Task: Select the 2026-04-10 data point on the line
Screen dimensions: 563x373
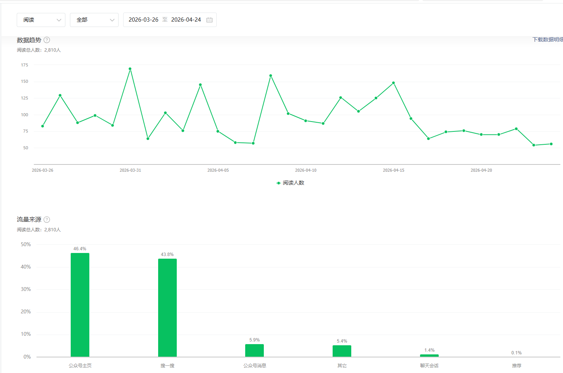Action: pyautogui.click(x=306, y=121)
